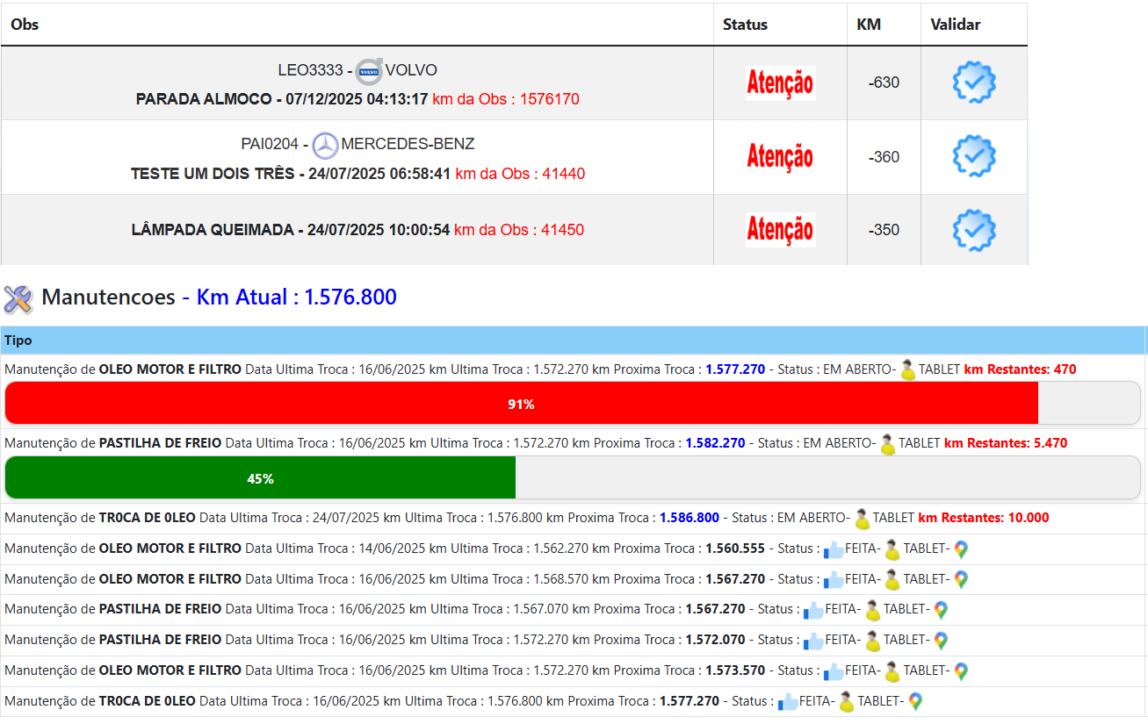Click thumbs-up in TROCA DE OLEO FEITA row
The width and height of the screenshot is (1148, 724).
pyautogui.click(x=788, y=702)
